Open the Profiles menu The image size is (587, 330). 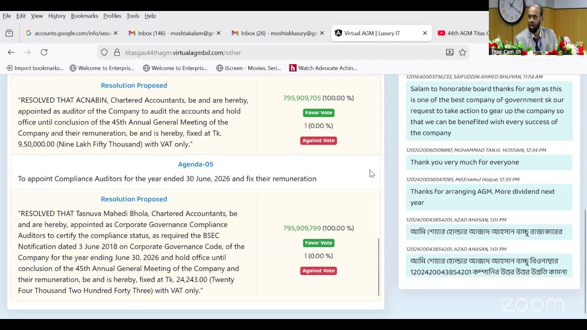coord(112,16)
